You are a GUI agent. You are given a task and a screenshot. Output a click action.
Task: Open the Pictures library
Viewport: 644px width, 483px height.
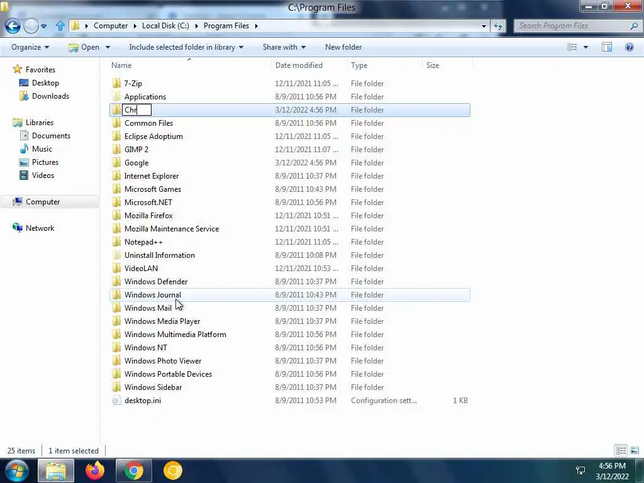45,162
